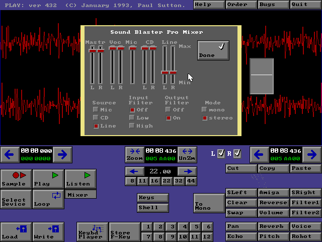Click the UnZm unzoom button
This screenshot has width=322, height=242.
[187, 154]
